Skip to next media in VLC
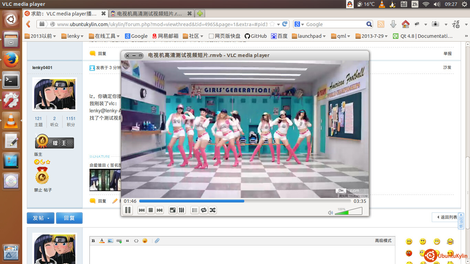This screenshot has height=264, width=470. pyautogui.click(x=159, y=210)
